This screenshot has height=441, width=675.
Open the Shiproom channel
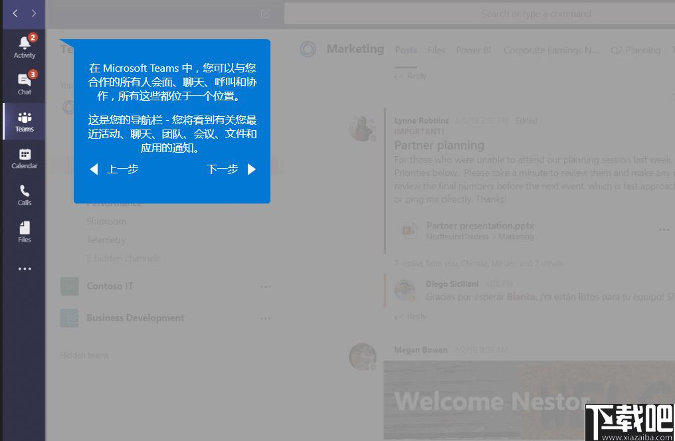[106, 222]
